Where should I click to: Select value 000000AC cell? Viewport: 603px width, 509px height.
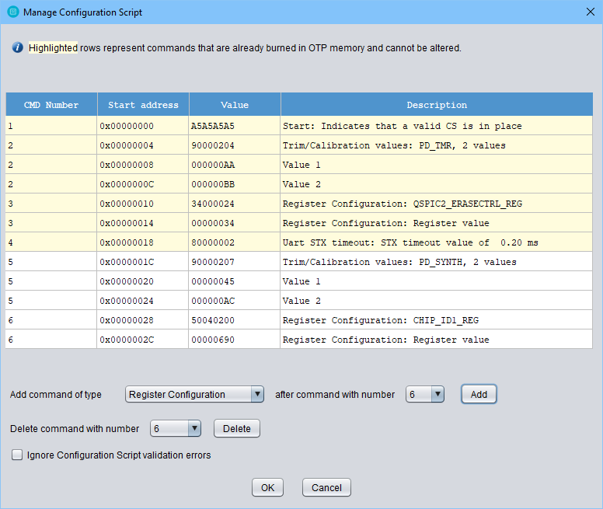pyautogui.click(x=235, y=301)
